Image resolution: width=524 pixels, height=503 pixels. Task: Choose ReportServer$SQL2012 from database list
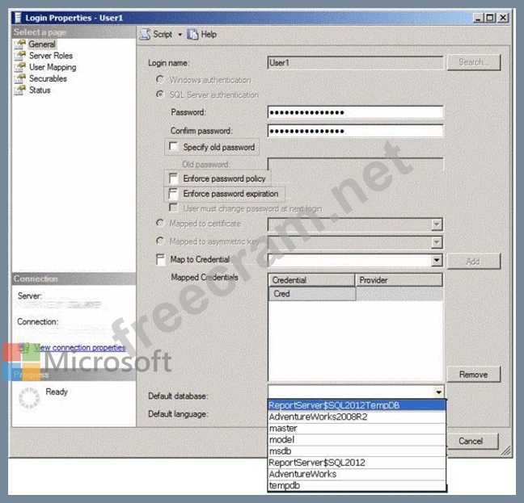357,463
